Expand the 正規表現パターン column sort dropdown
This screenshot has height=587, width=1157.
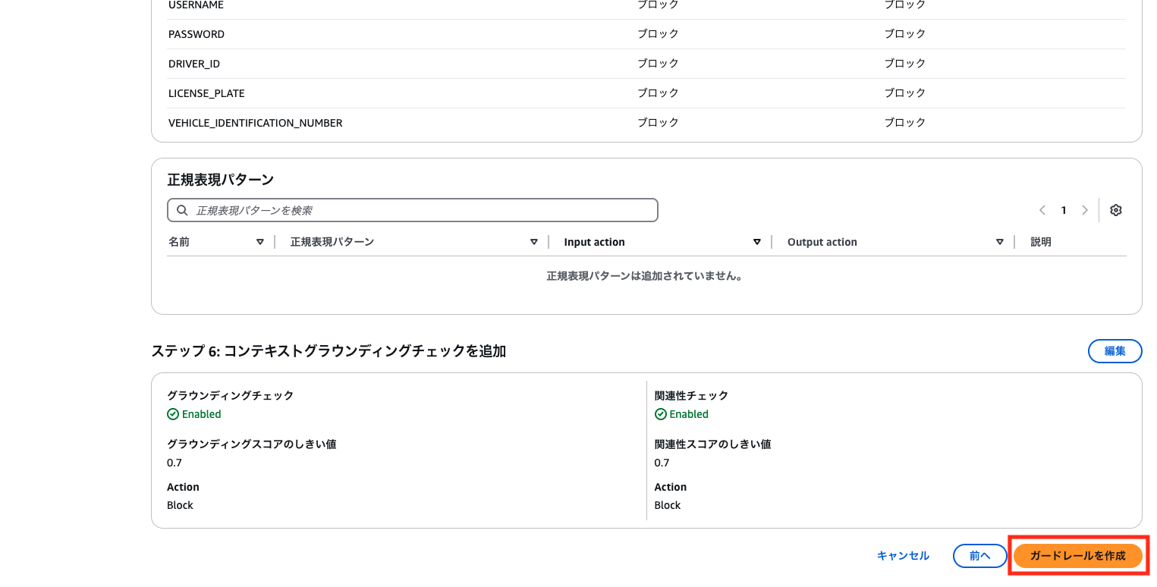click(x=534, y=241)
